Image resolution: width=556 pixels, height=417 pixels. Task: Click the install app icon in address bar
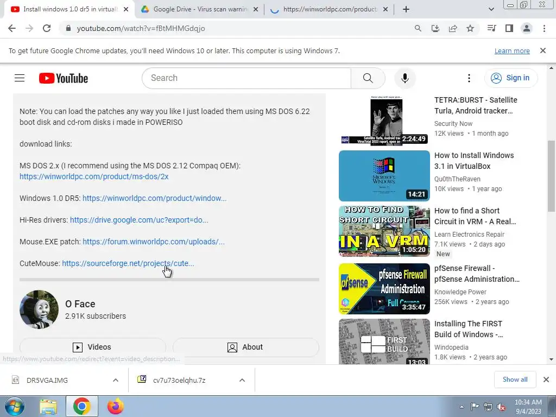pyautogui.click(x=435, y=28)
